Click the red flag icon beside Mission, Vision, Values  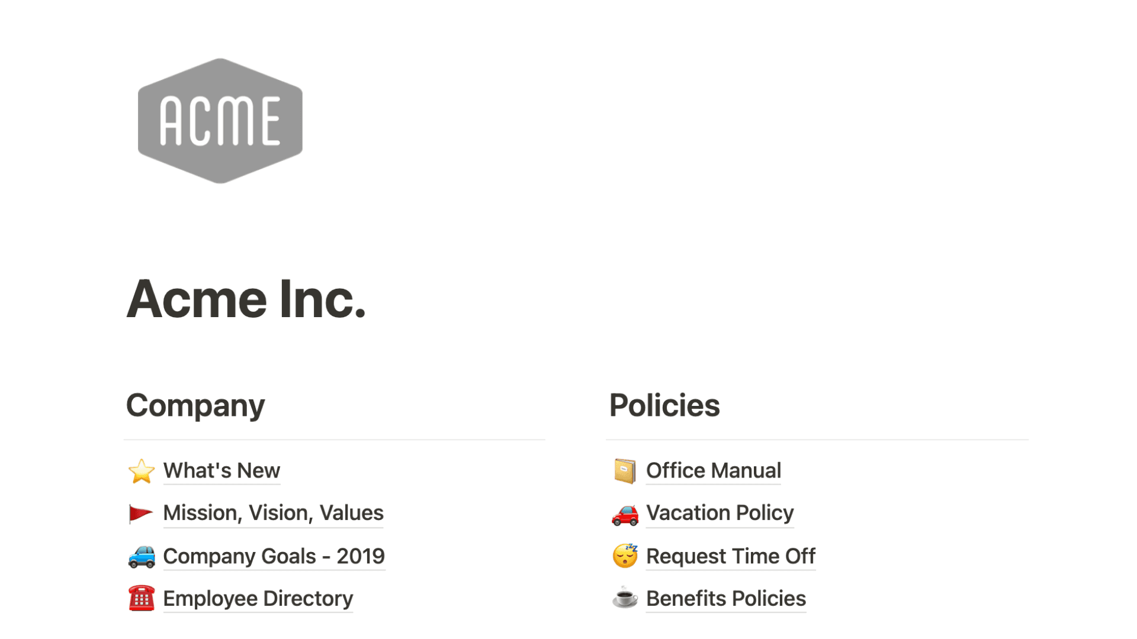point(141,514)
